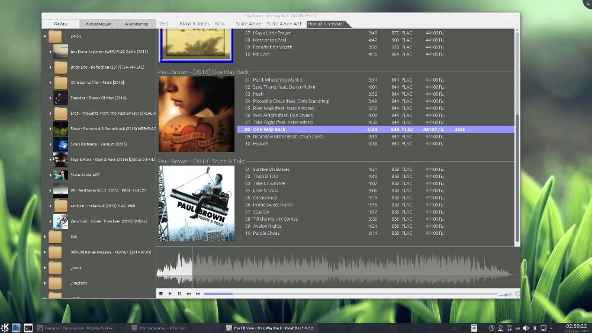This screenshot has height=333, width=592.
Task: Select the State Azure playlist tab
Action: pyautogui.click(x=249, y=24)
